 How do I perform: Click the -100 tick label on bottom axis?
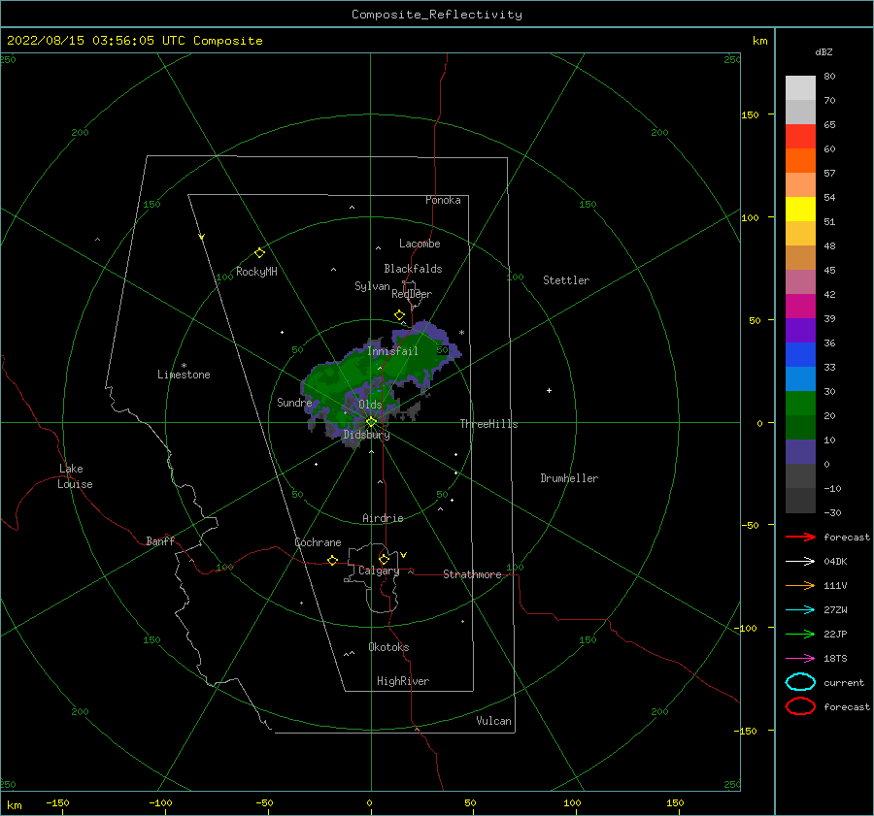(x=160, y=802)
